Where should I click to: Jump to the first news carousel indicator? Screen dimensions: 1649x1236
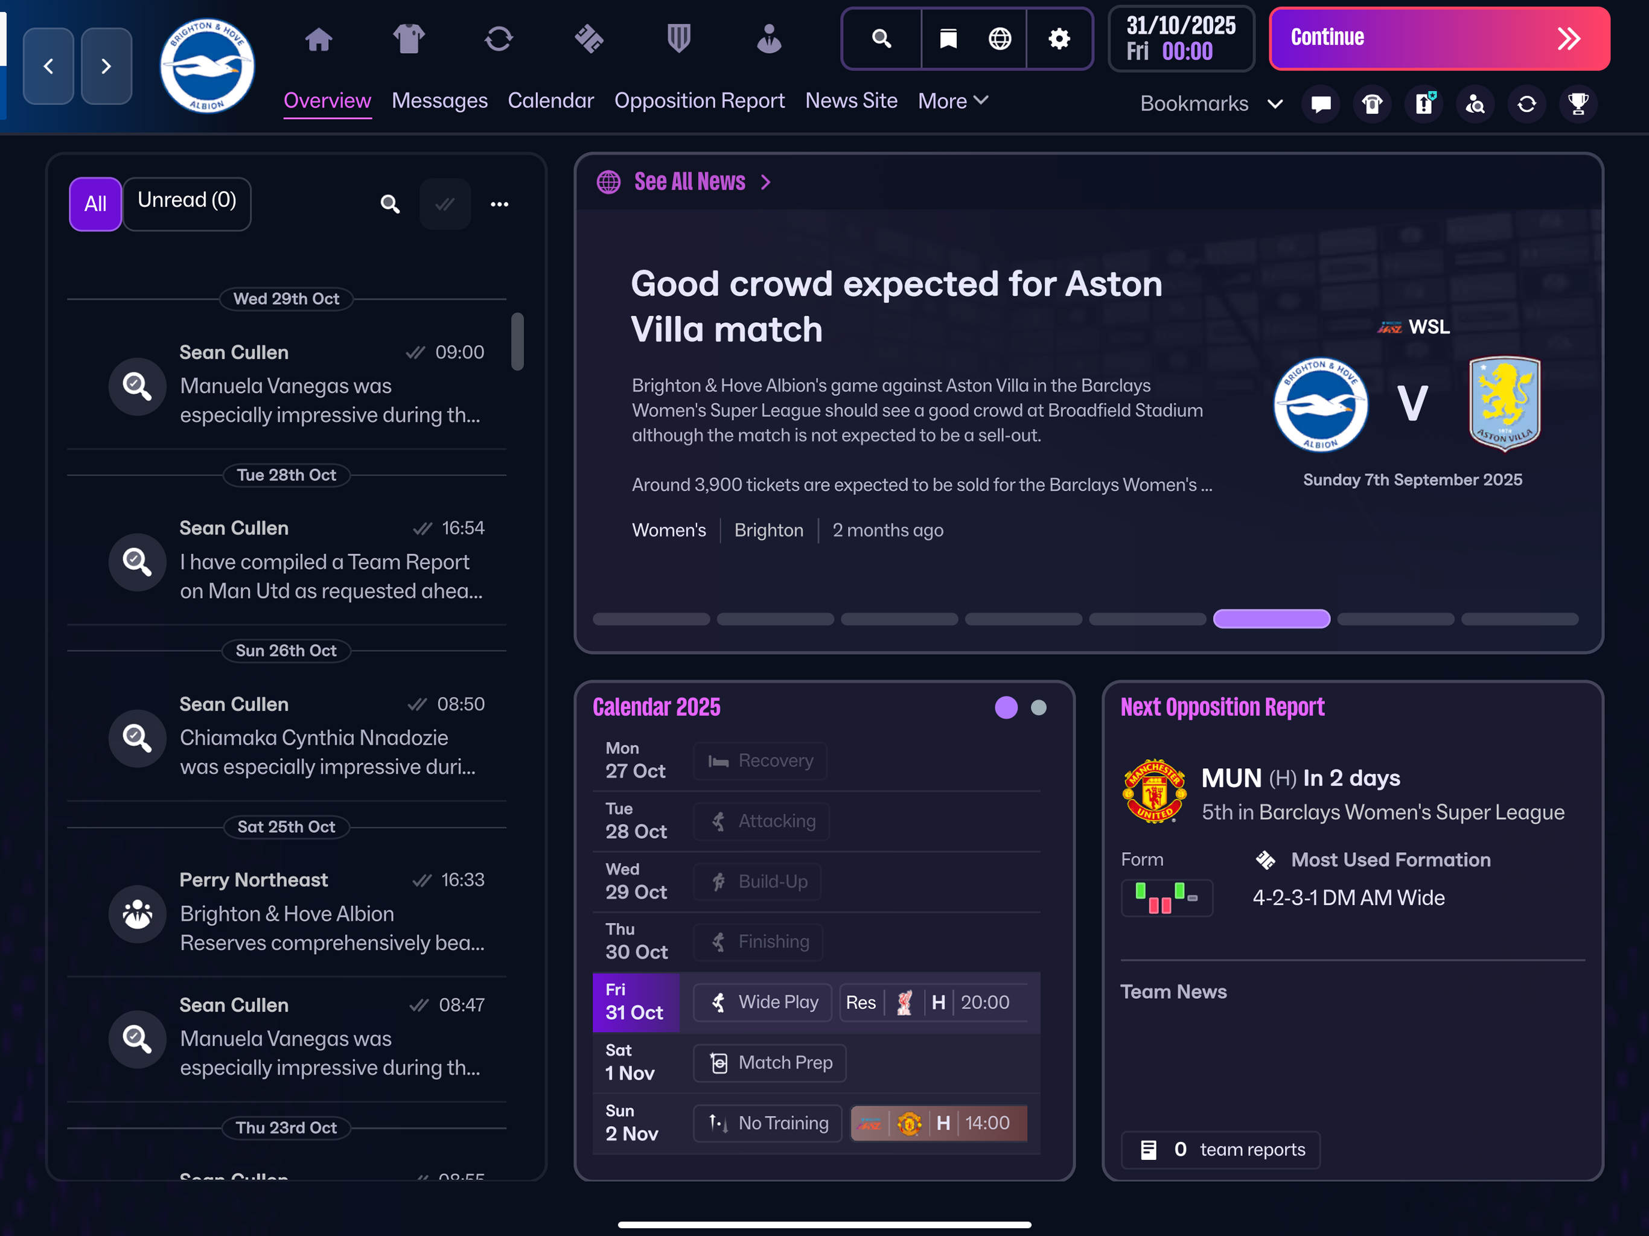tap(650, 619)
